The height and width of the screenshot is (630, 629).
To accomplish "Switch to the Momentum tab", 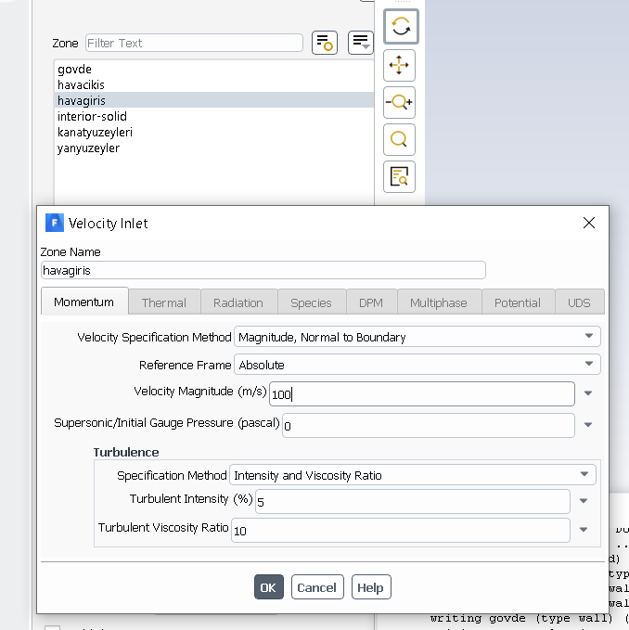I will (84, 302).
